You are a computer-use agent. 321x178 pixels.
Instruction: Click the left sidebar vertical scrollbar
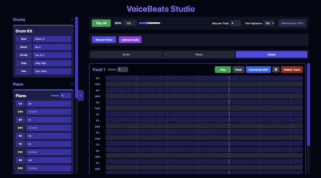click(76, 57)
